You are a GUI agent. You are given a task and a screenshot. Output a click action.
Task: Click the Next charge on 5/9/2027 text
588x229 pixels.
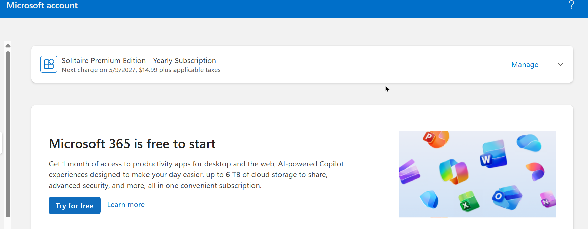[141, 70]
